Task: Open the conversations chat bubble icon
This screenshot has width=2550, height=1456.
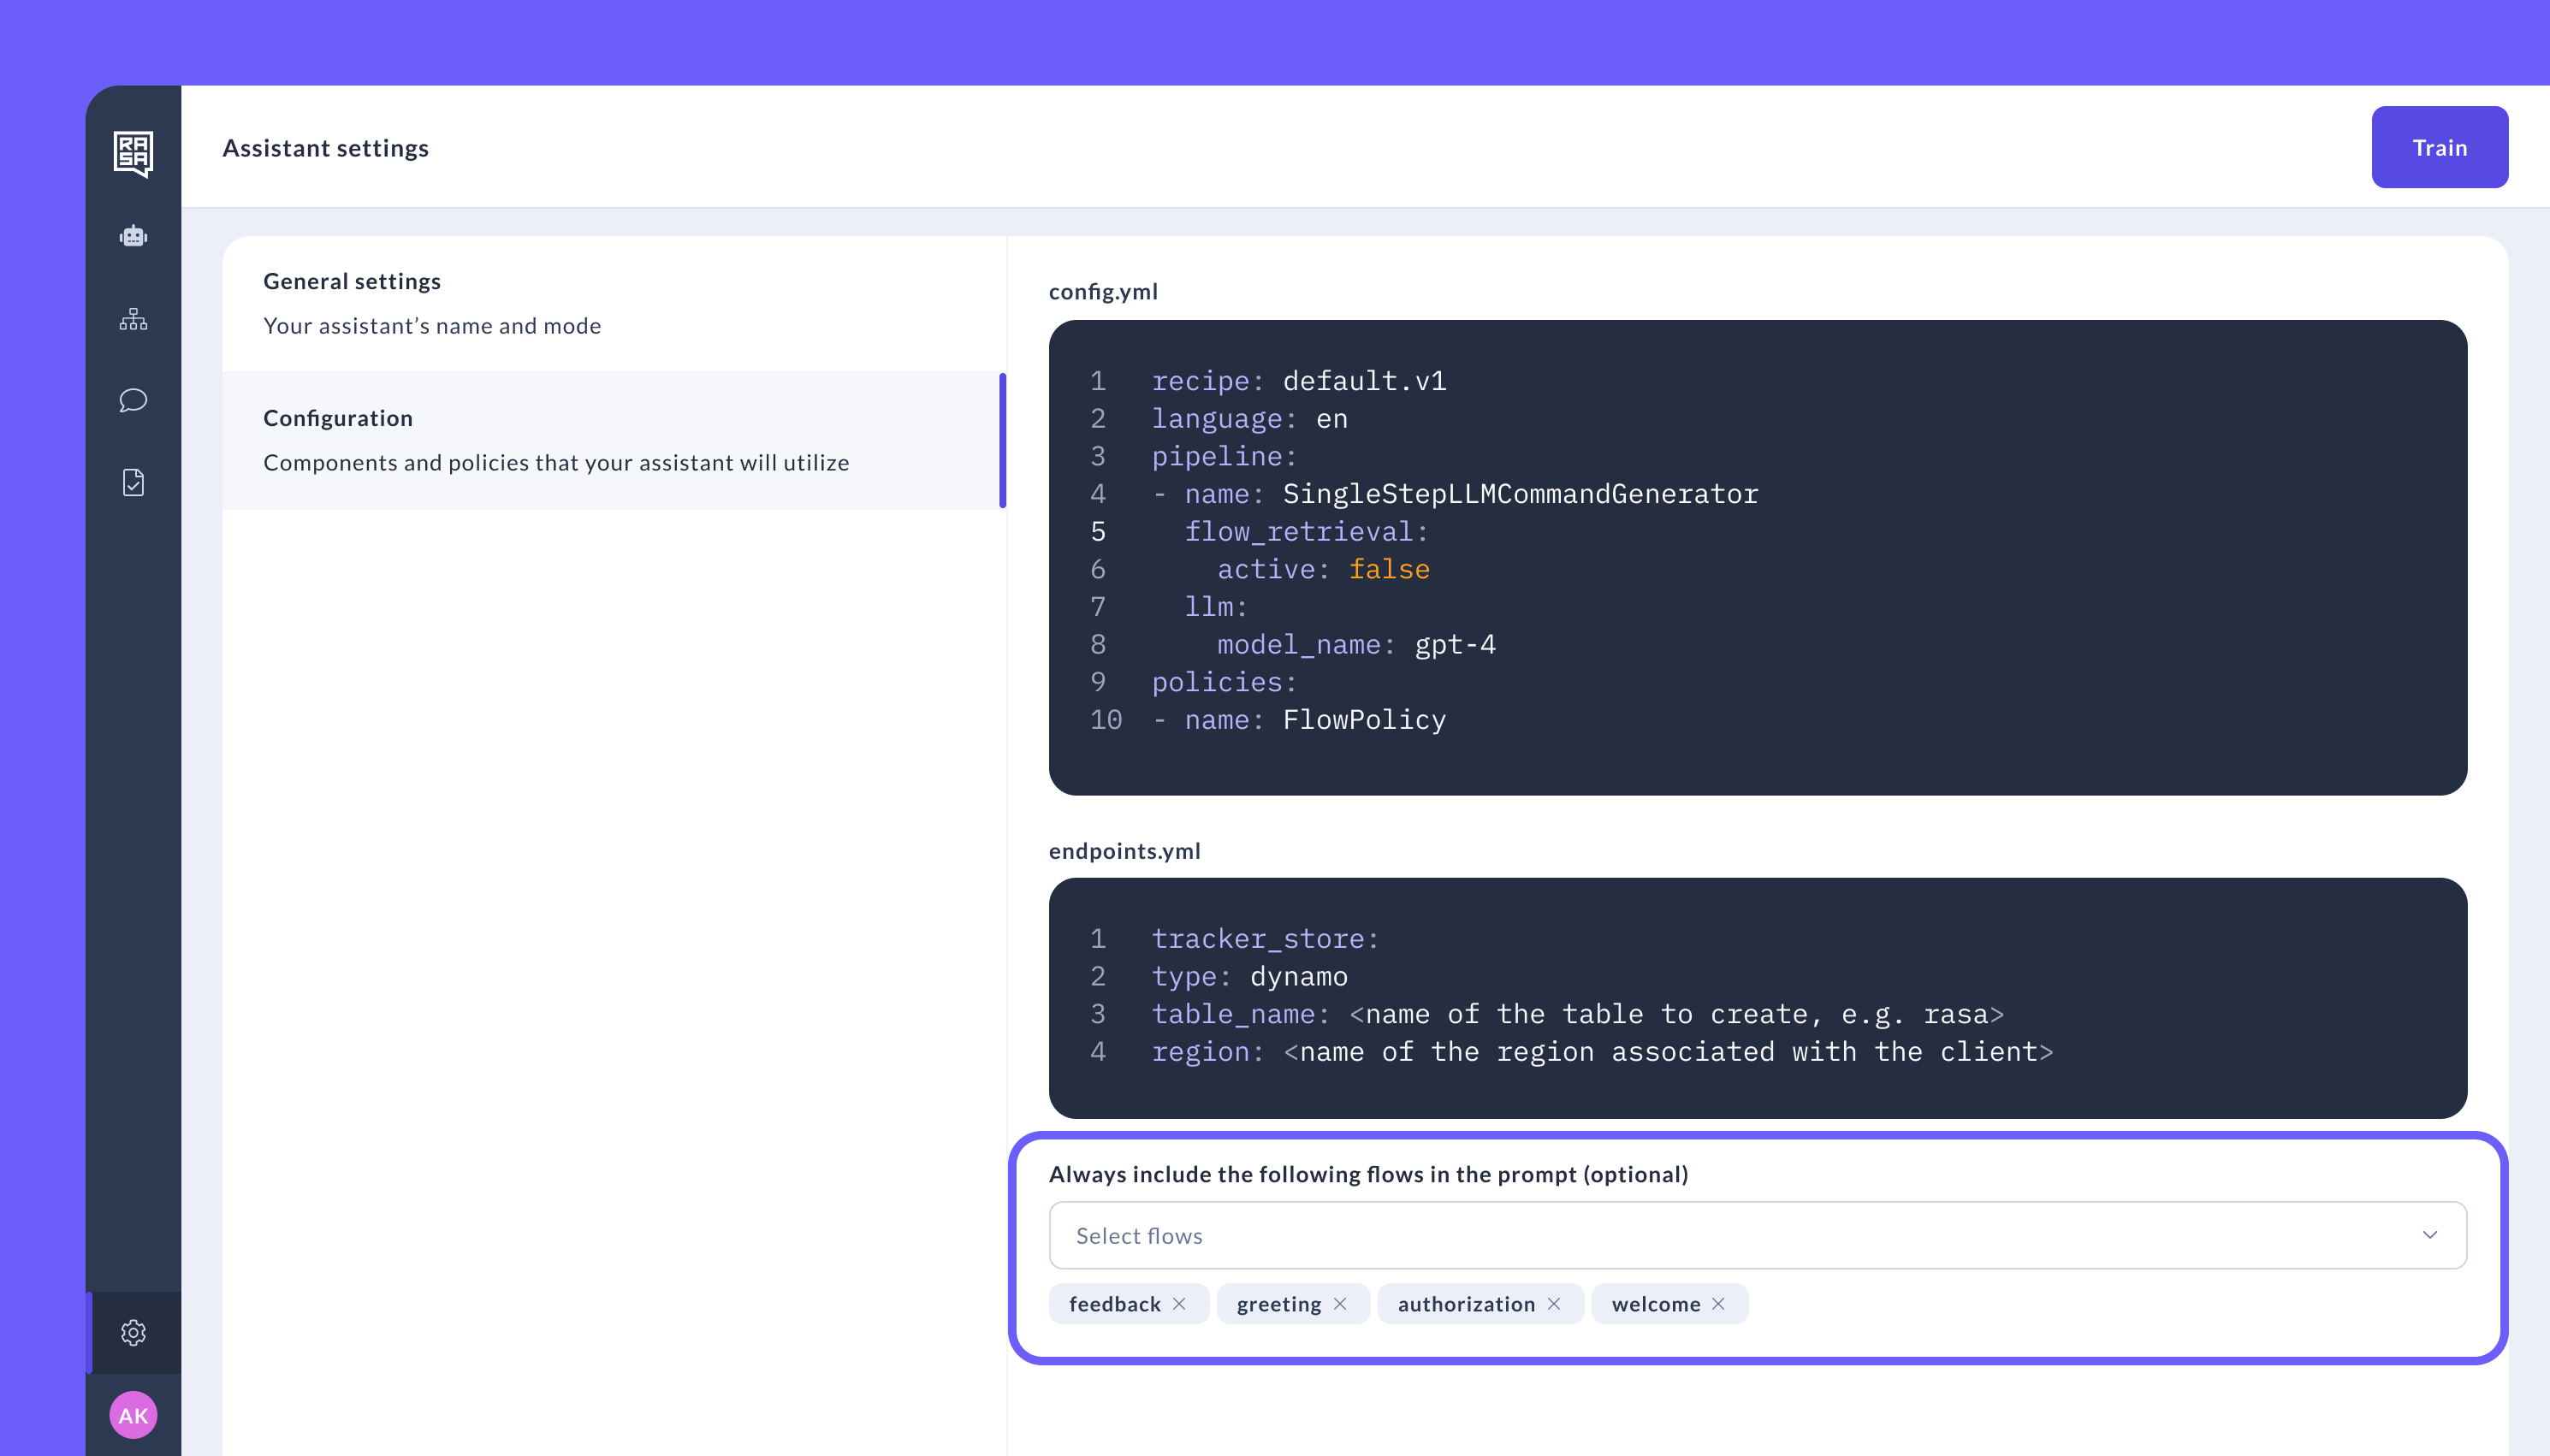Action: point(133,401)
